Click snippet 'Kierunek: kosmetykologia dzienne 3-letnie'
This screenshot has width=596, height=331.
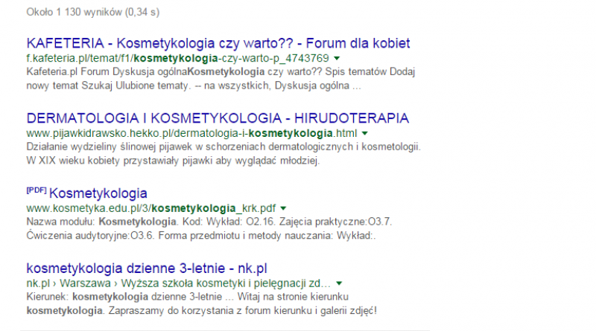pyautogui.click(x=124, y=297)
